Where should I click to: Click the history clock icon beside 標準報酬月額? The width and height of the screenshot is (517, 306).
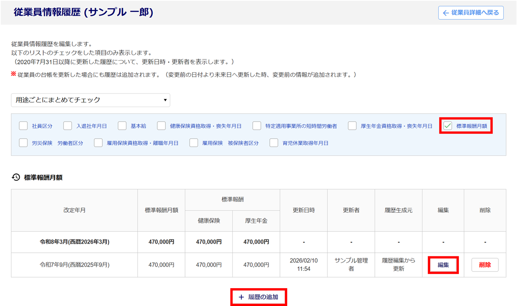[x=16, y=177]
